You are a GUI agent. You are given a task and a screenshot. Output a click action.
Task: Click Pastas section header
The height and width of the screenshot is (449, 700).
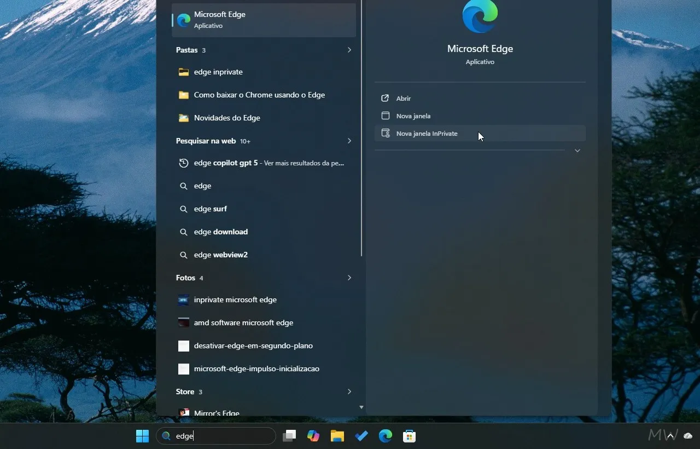point(186,50)
